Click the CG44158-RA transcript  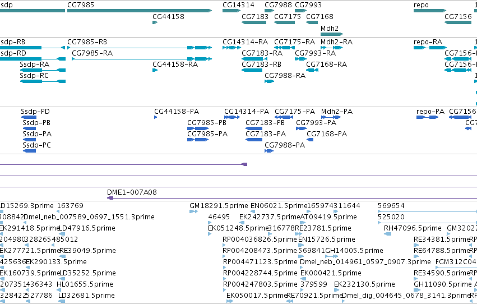tap(155, 70)
